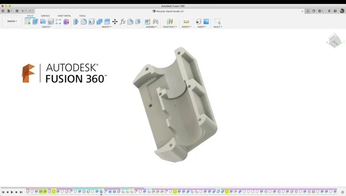The image size is (346, 196).
Task: Open the Extensions icon in title bar
Action: [x=313, y=11]
